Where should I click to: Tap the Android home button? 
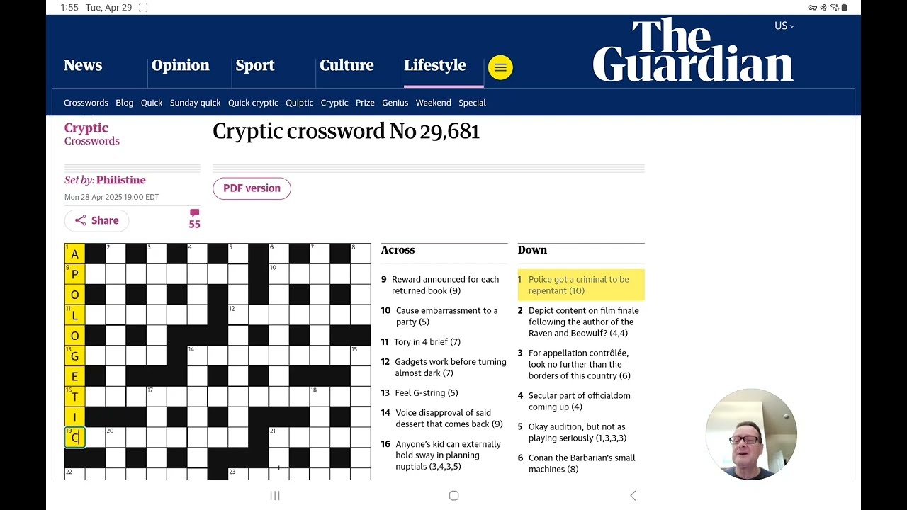[x=453, y=496]
